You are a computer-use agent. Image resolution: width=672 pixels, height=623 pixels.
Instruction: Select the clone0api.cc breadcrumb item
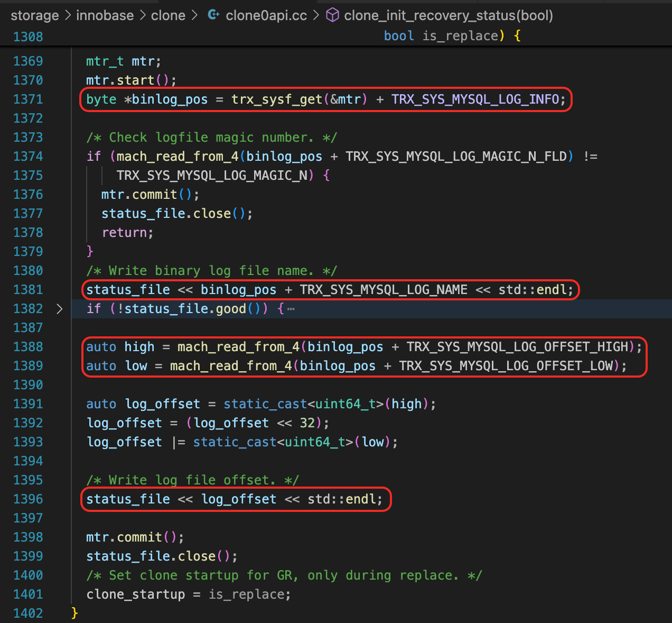click(266, 15)
